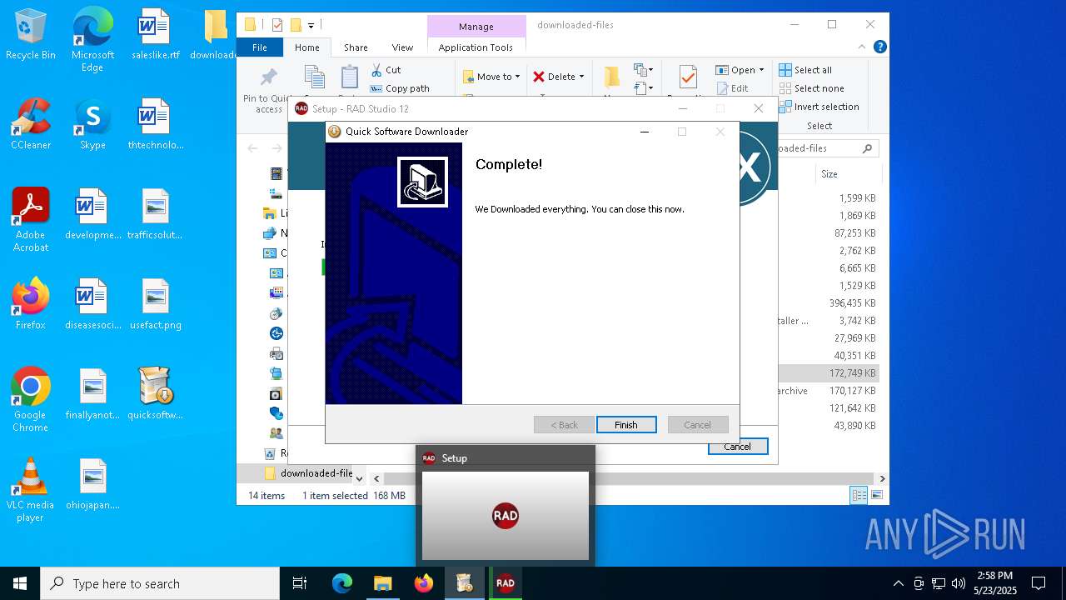
Task: Select the file sized 396,435 KB
Action: click(x=853, y=303)
